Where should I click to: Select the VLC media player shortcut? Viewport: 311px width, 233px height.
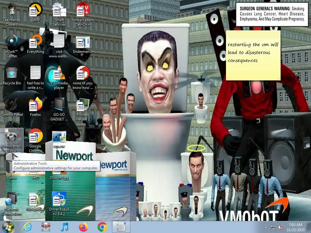(59, 78)
